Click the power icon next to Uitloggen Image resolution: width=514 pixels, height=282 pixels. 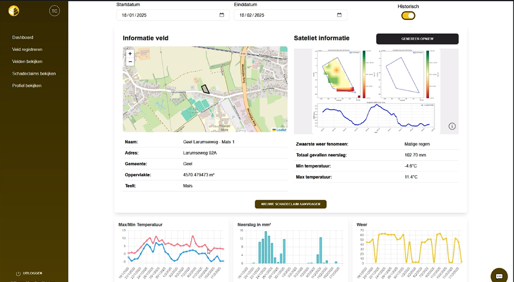(x=18, y=273)
